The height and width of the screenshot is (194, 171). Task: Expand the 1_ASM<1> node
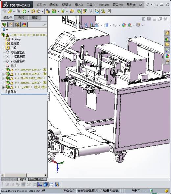(3, 87)
